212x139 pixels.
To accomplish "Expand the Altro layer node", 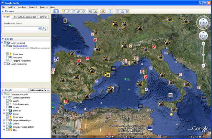I will 4,130.
